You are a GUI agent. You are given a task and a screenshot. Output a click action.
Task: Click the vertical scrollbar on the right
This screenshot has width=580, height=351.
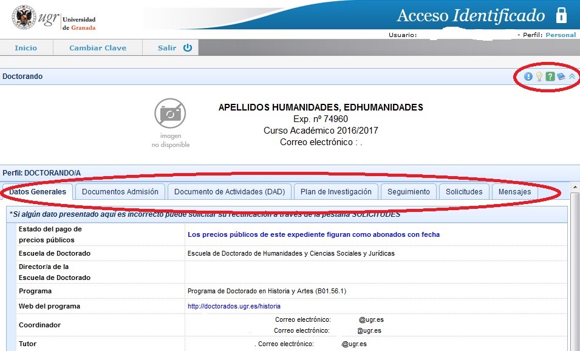point(575,273)
